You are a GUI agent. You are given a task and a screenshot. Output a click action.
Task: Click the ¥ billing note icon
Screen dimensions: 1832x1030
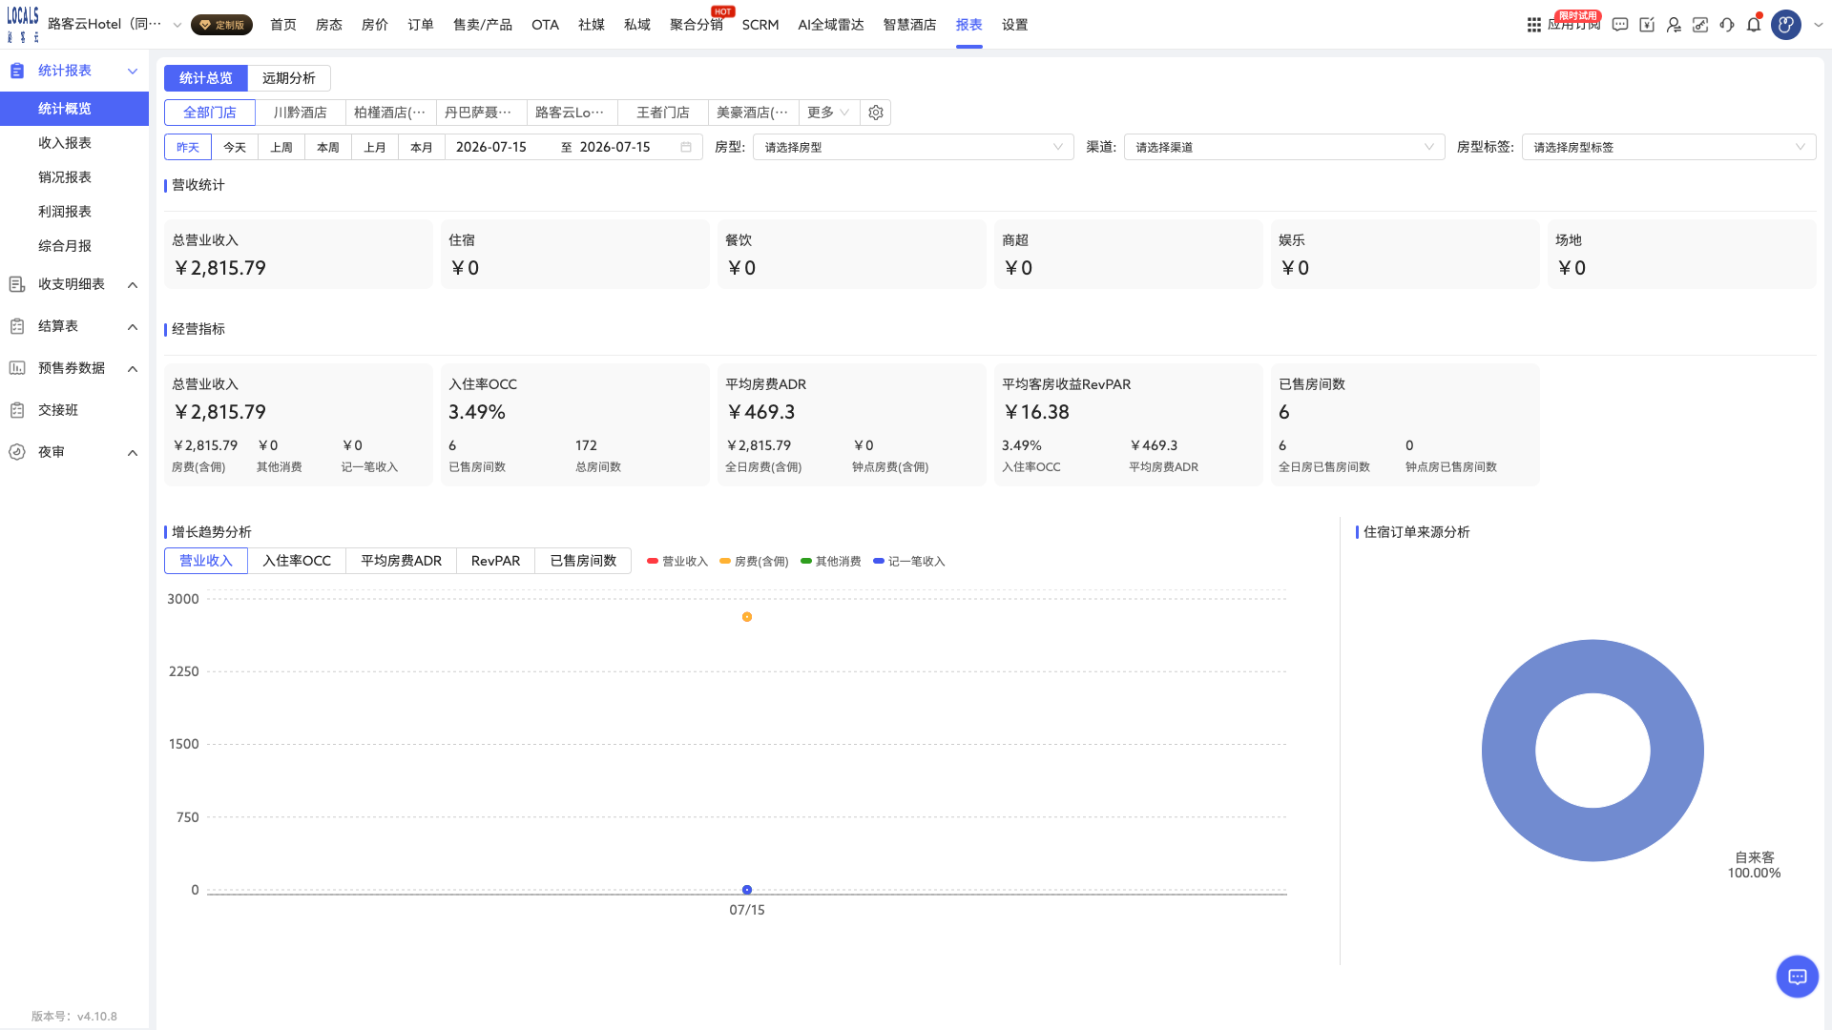(x=1647, y=25)
